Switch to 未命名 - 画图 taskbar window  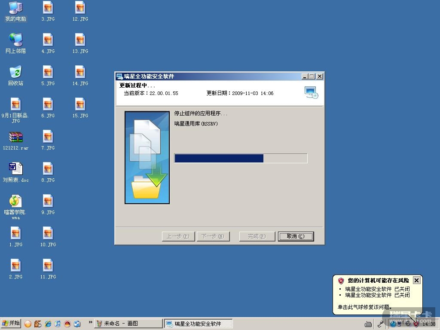(128, 324)
